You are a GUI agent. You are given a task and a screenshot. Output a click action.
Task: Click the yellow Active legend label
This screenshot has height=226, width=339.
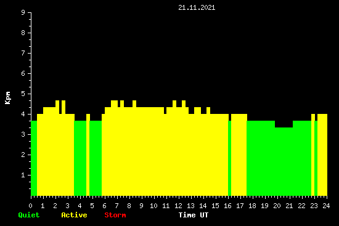[x=74, y=215]
